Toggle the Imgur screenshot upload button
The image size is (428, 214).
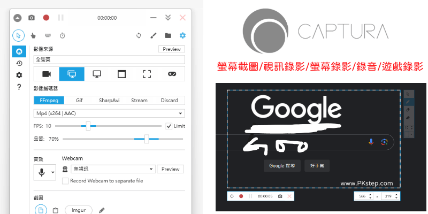tap(79, 210)
